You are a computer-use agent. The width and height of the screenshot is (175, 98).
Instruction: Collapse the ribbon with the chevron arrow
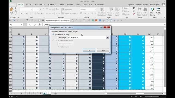point(165,17)
